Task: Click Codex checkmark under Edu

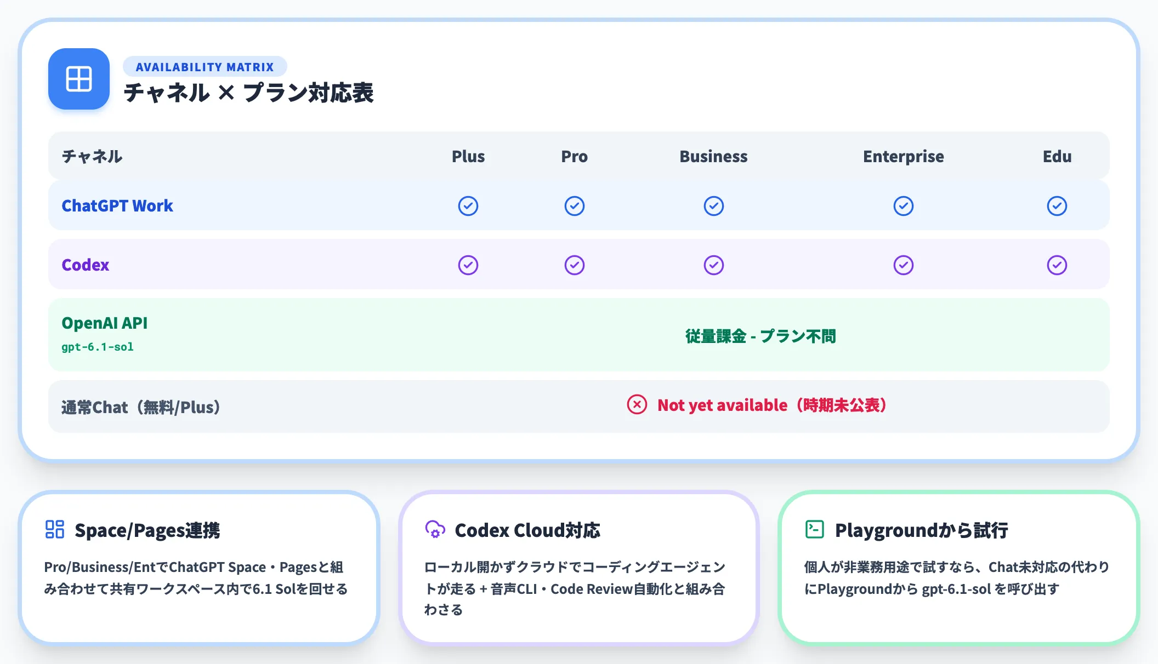Action: pyautogui.click(x=1057, y=265)
